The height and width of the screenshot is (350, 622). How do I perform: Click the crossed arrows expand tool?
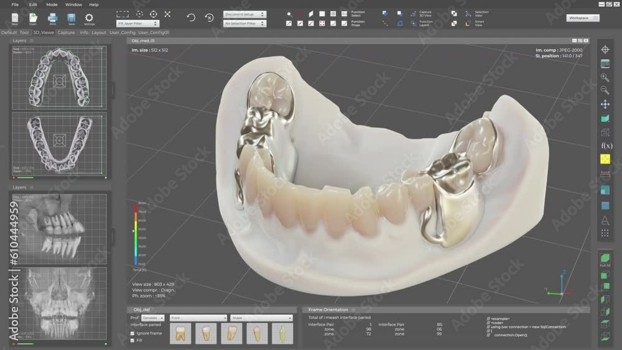pos(167,14)
